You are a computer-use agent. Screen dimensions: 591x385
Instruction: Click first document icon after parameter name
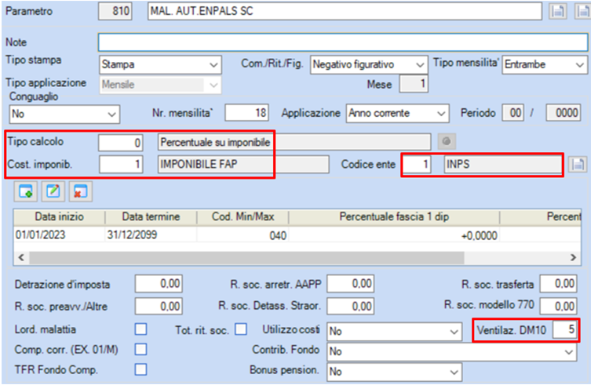pos(557,11)
